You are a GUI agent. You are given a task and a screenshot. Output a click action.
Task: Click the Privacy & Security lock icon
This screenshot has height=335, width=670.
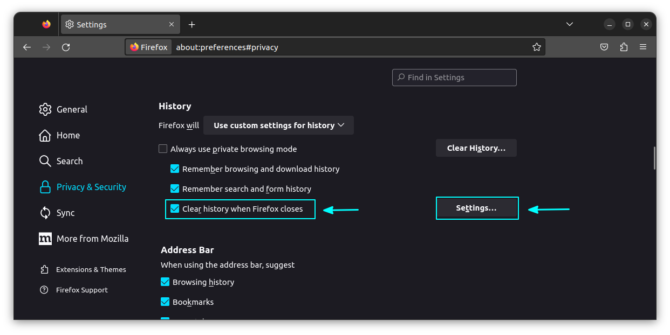click(45, 187)
